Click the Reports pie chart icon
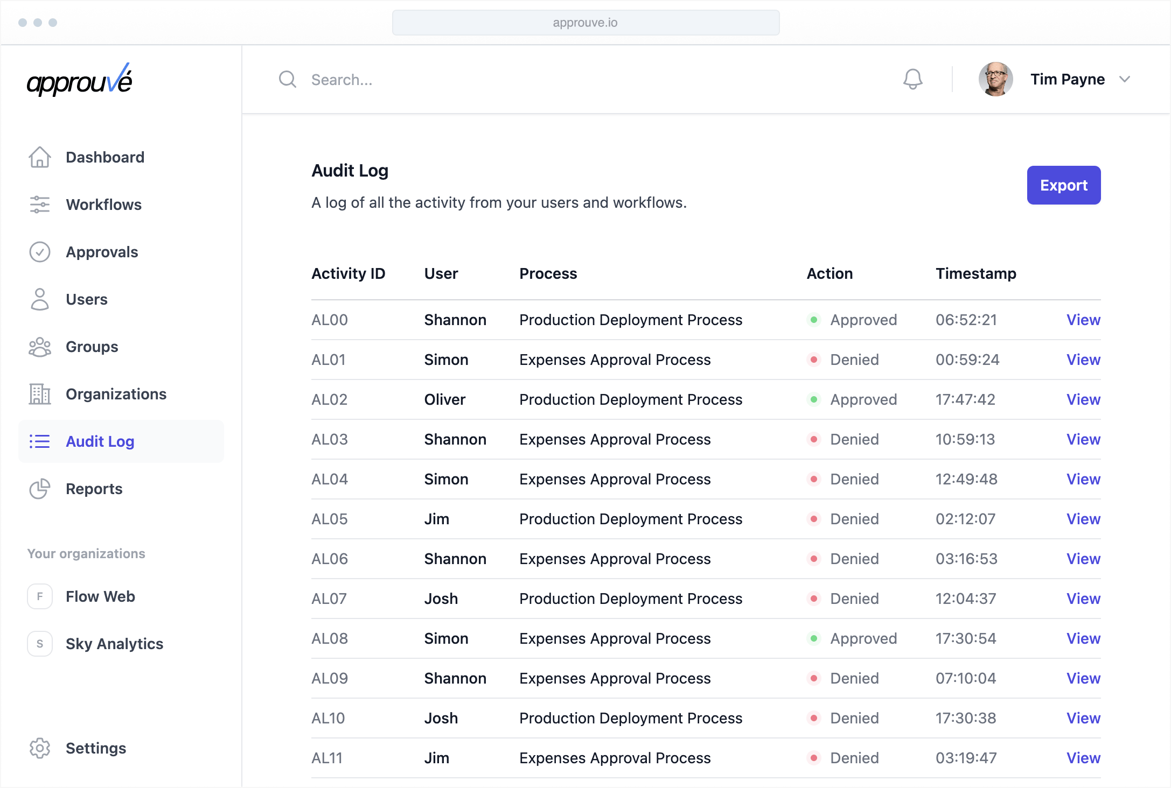This screenshot has height=788, width=1171. pyautogui.click(x=40, y=489)
